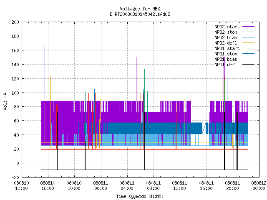Click the y-axis tick value 140
This screenshot has height=200, width=267.
coord(15,65)
